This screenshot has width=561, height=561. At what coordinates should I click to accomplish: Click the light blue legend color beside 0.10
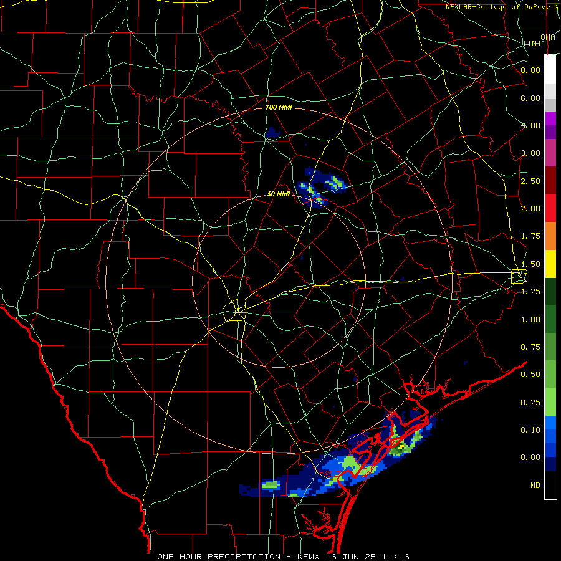click(x=550, y=423)
